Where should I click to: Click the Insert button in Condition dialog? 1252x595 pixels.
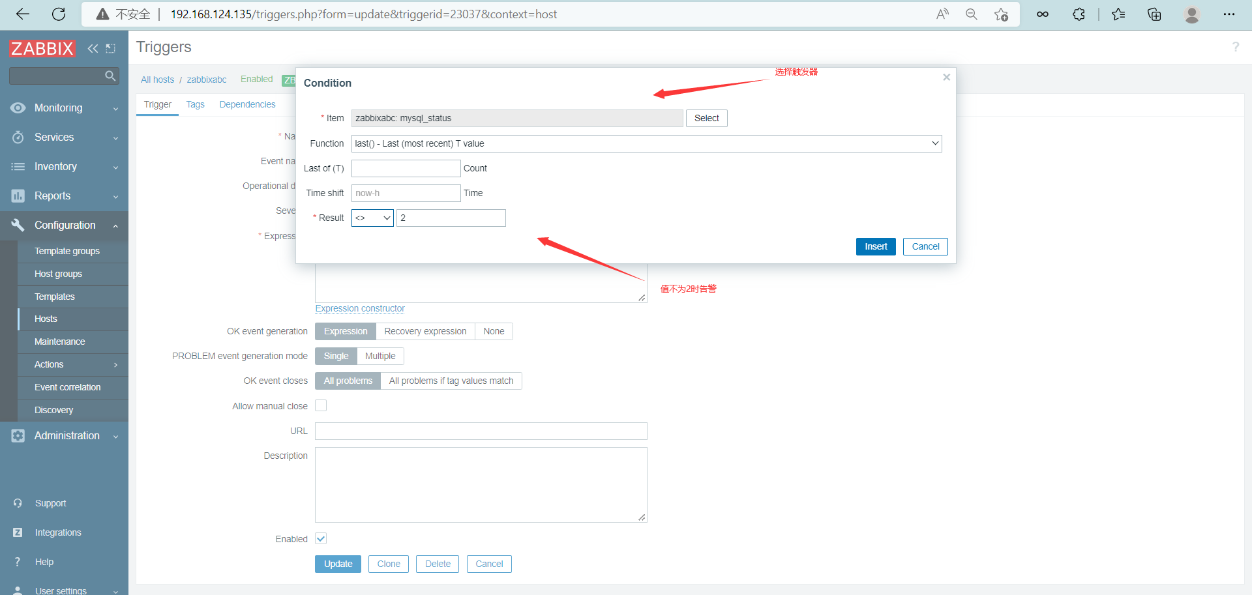pos(876,247)
